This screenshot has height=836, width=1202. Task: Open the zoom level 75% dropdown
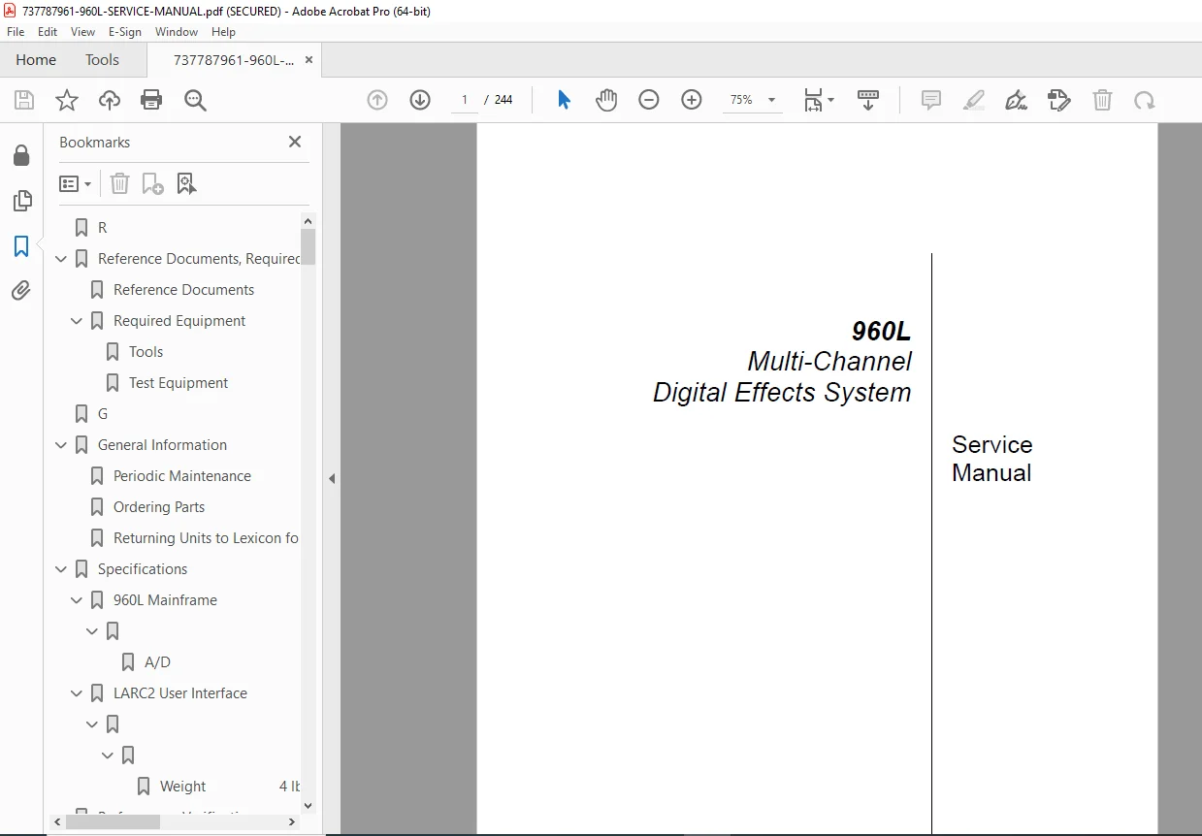click(772, 100)
